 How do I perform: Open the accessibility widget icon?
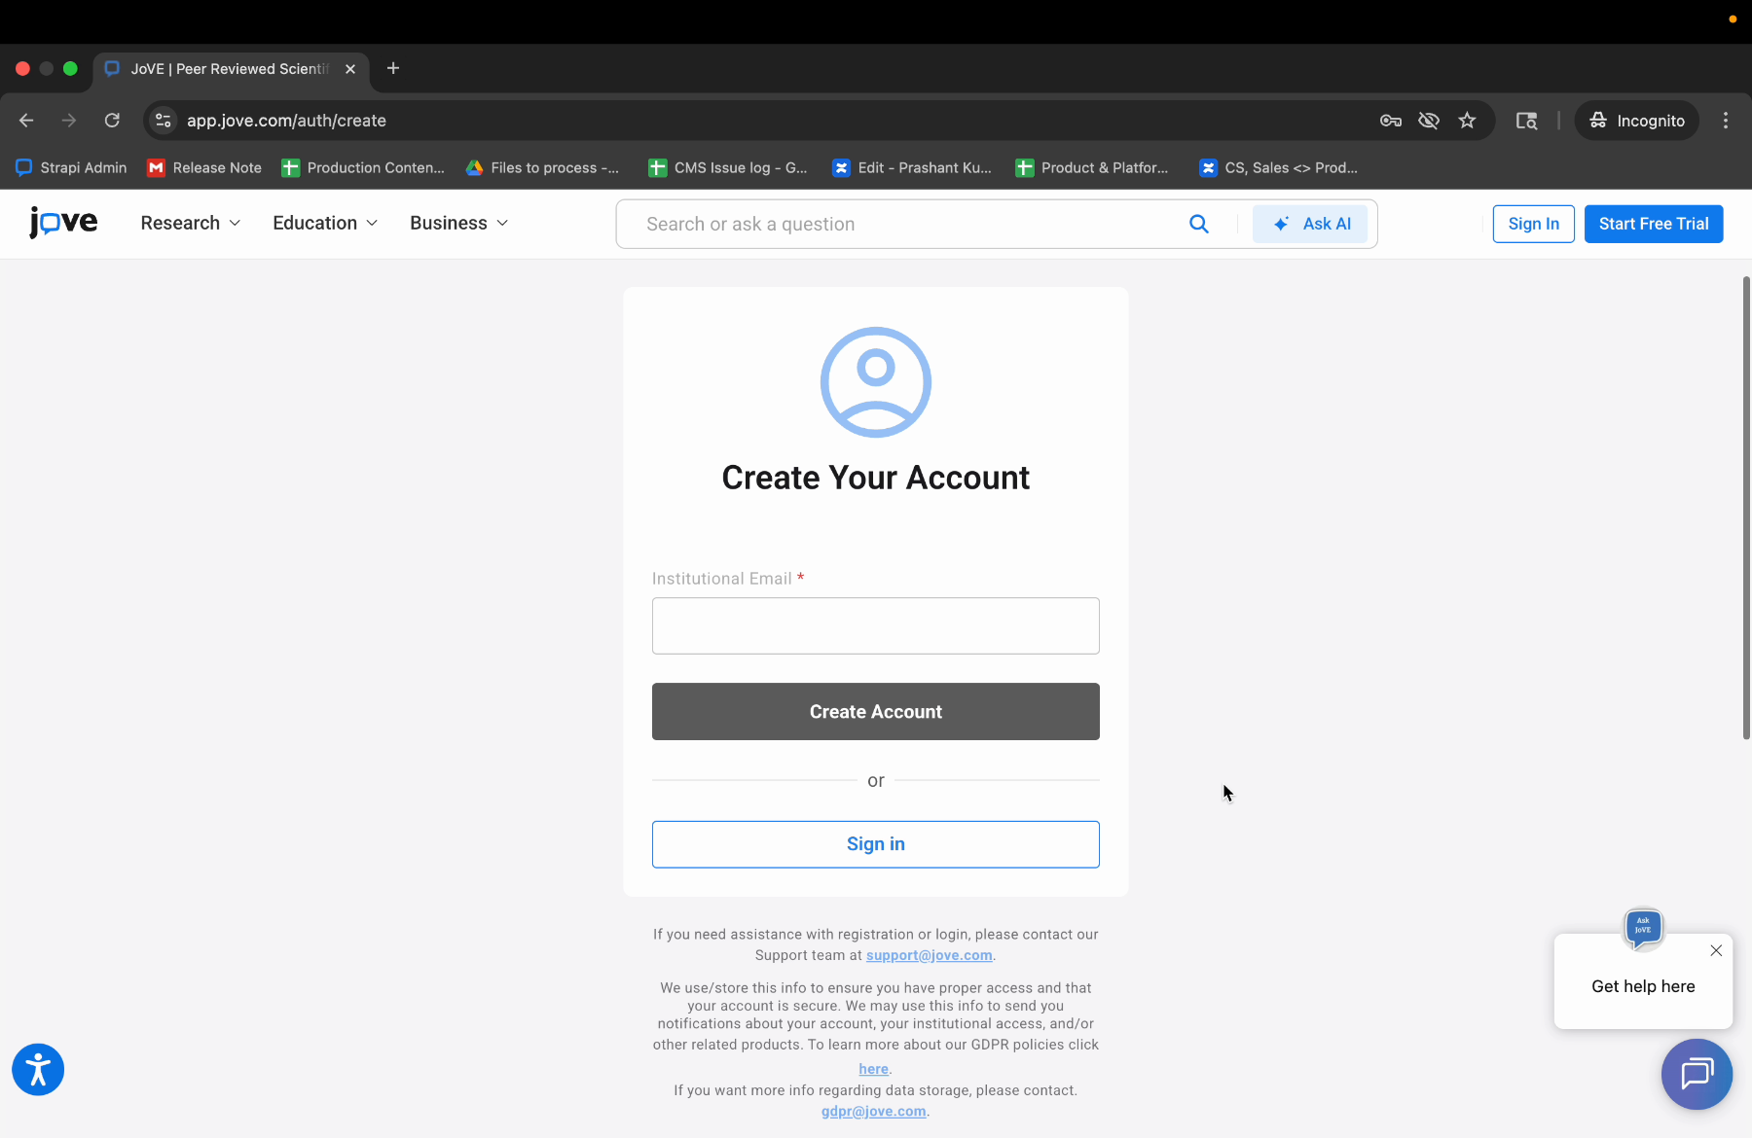point(38,1070)
